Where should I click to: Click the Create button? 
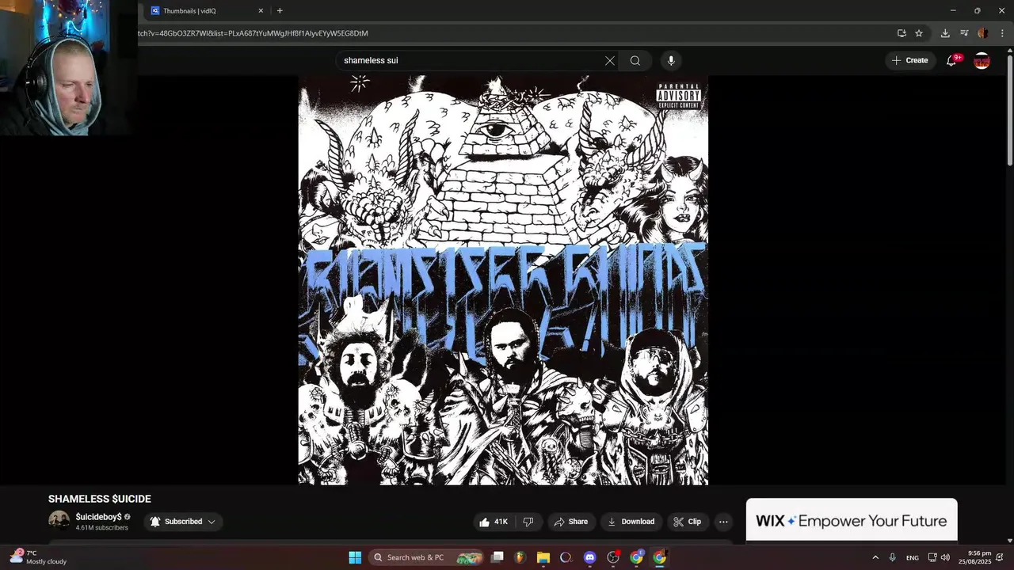(909, 60)
